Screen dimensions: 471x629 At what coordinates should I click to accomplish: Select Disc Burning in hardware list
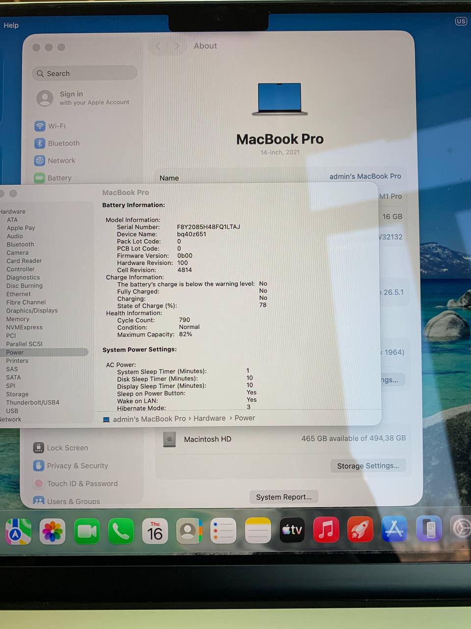click(24, 286)
